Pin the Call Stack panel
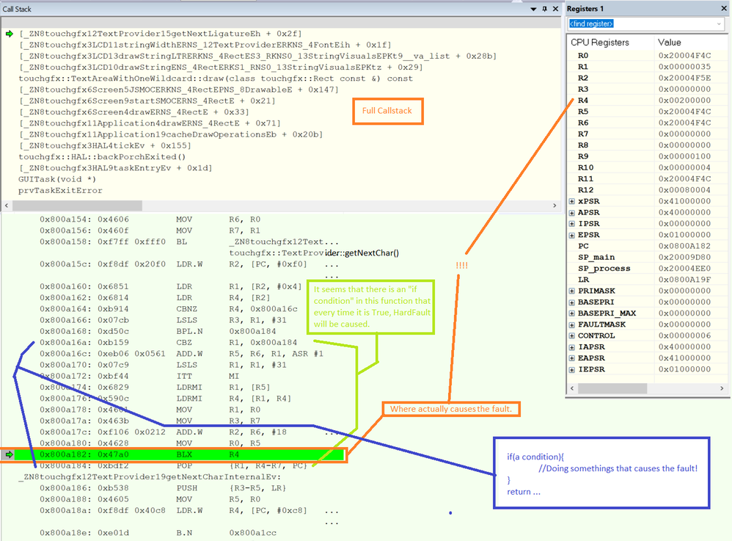This screenshot has height=541, width=732. (x=544, y=9)
